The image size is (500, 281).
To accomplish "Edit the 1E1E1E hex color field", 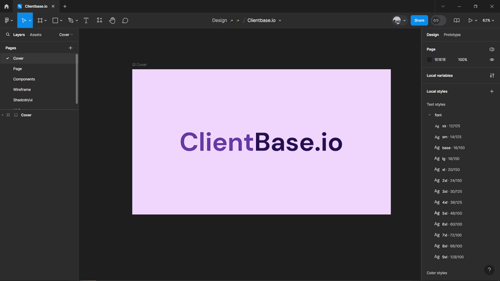I will tap(440, 60).
